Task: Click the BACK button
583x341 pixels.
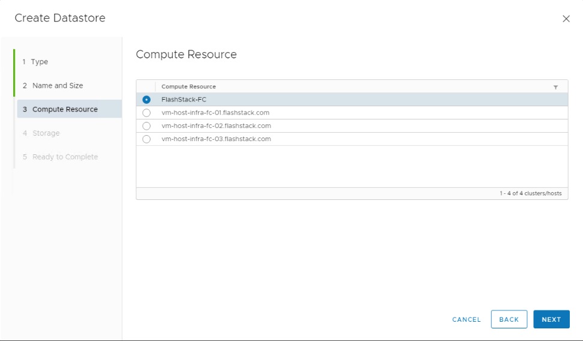Action: (509, 319)
